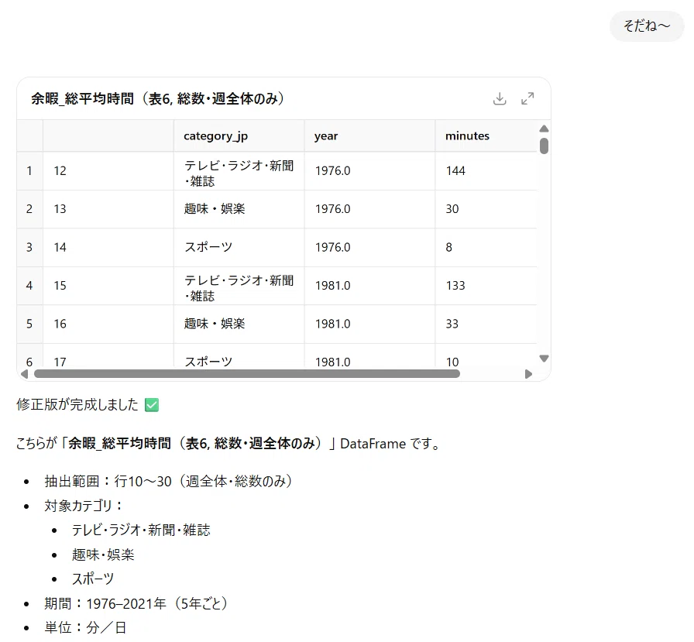Select the minutes cell showing 30

(x=486, y=209)
